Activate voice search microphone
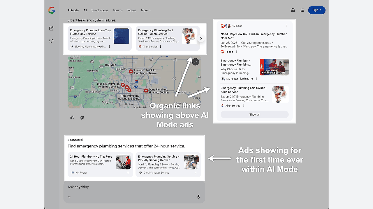 coord(198,197)
